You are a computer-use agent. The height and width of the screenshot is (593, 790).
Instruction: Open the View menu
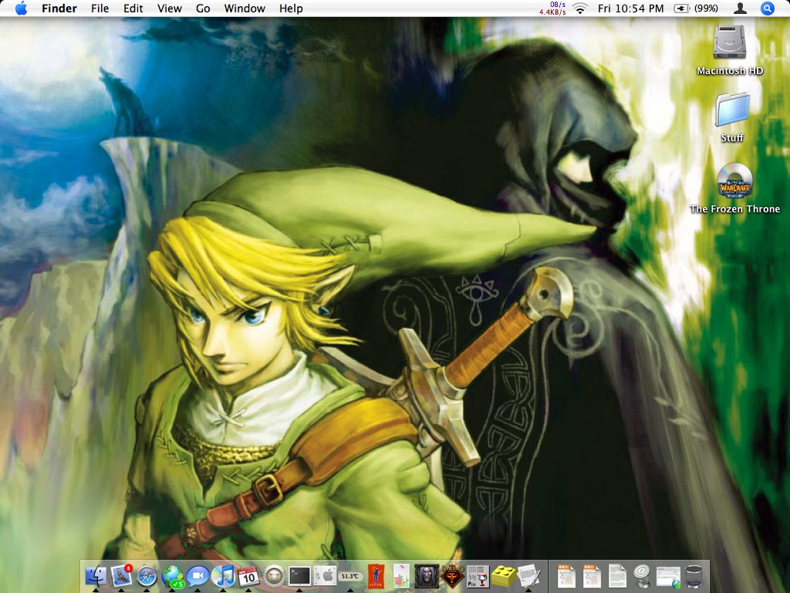[169, 8]
